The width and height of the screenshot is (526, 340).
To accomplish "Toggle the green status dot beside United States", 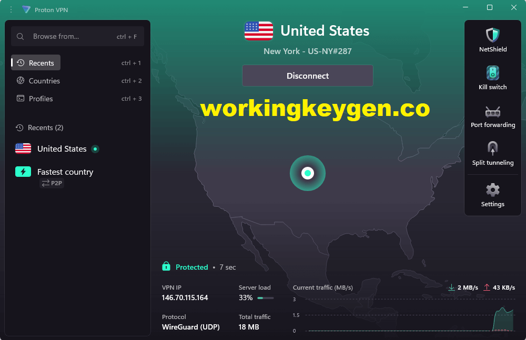I will click(95, 149).
